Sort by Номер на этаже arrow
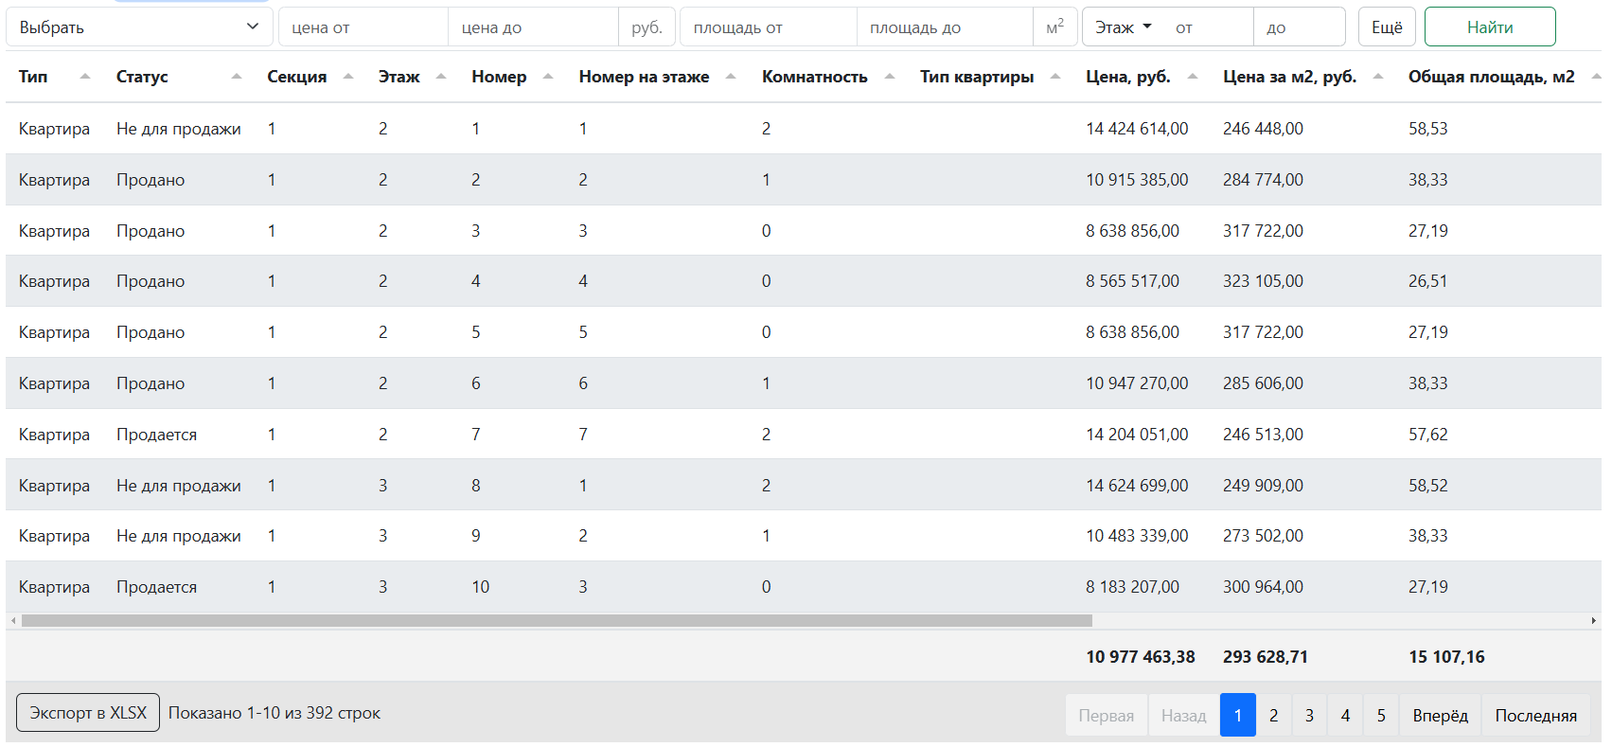Image resolution: width=1612 pixels, height=747 pixels. coord(731,77)
